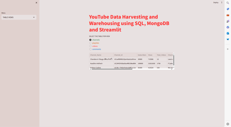This screenshot has height=127, width=231.
Task: Sort by the Channel_Name column header
Action: pos(101,55)
